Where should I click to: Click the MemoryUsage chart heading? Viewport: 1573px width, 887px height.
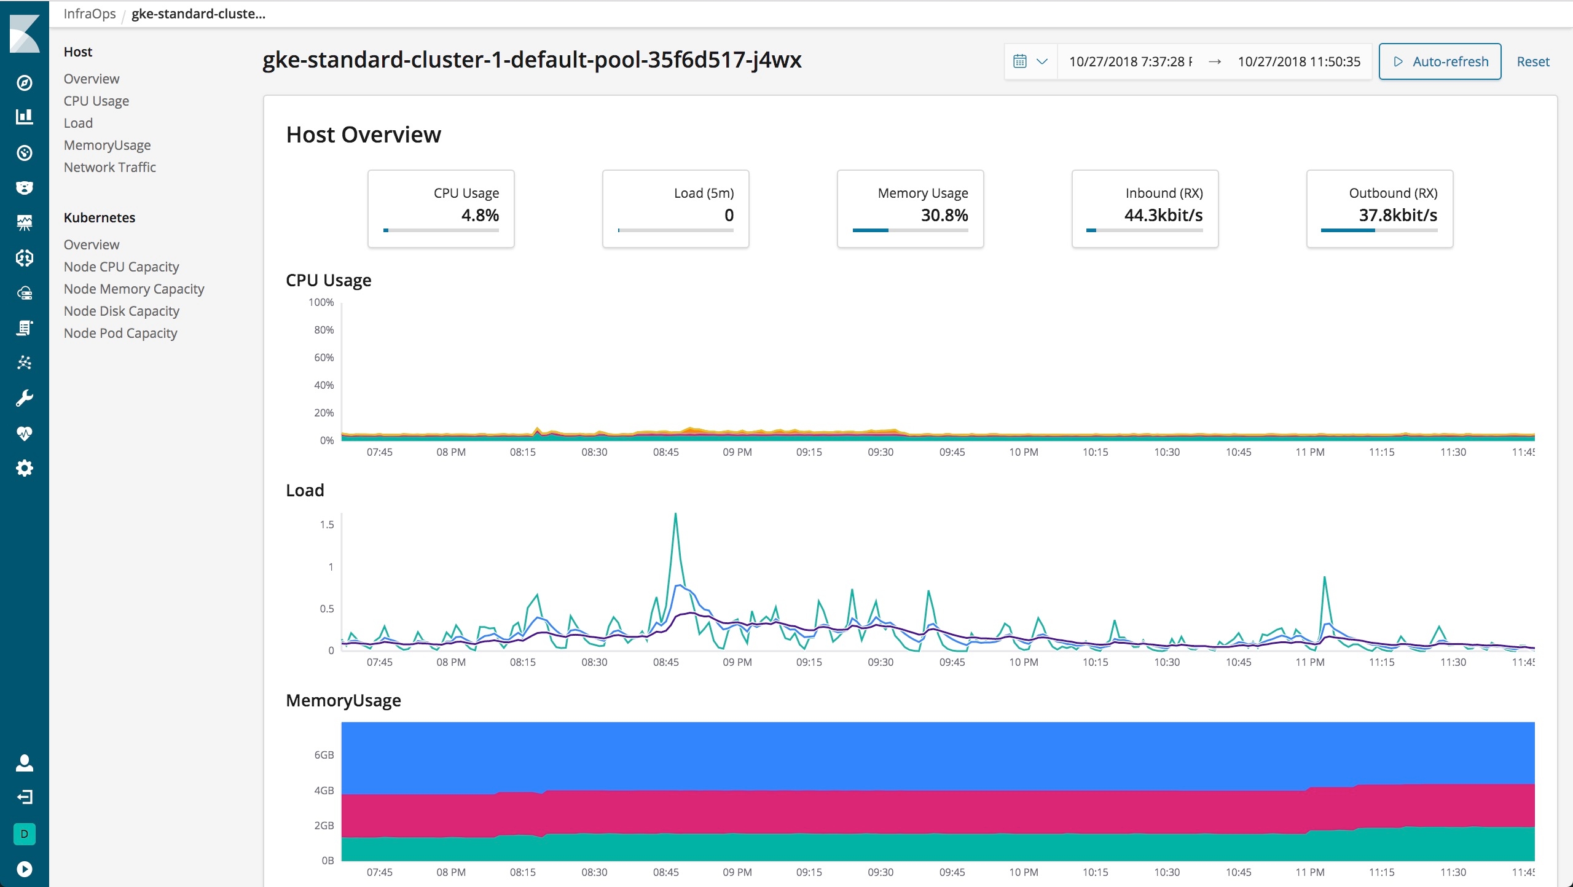pyautogui.click(x=343, y=700)
